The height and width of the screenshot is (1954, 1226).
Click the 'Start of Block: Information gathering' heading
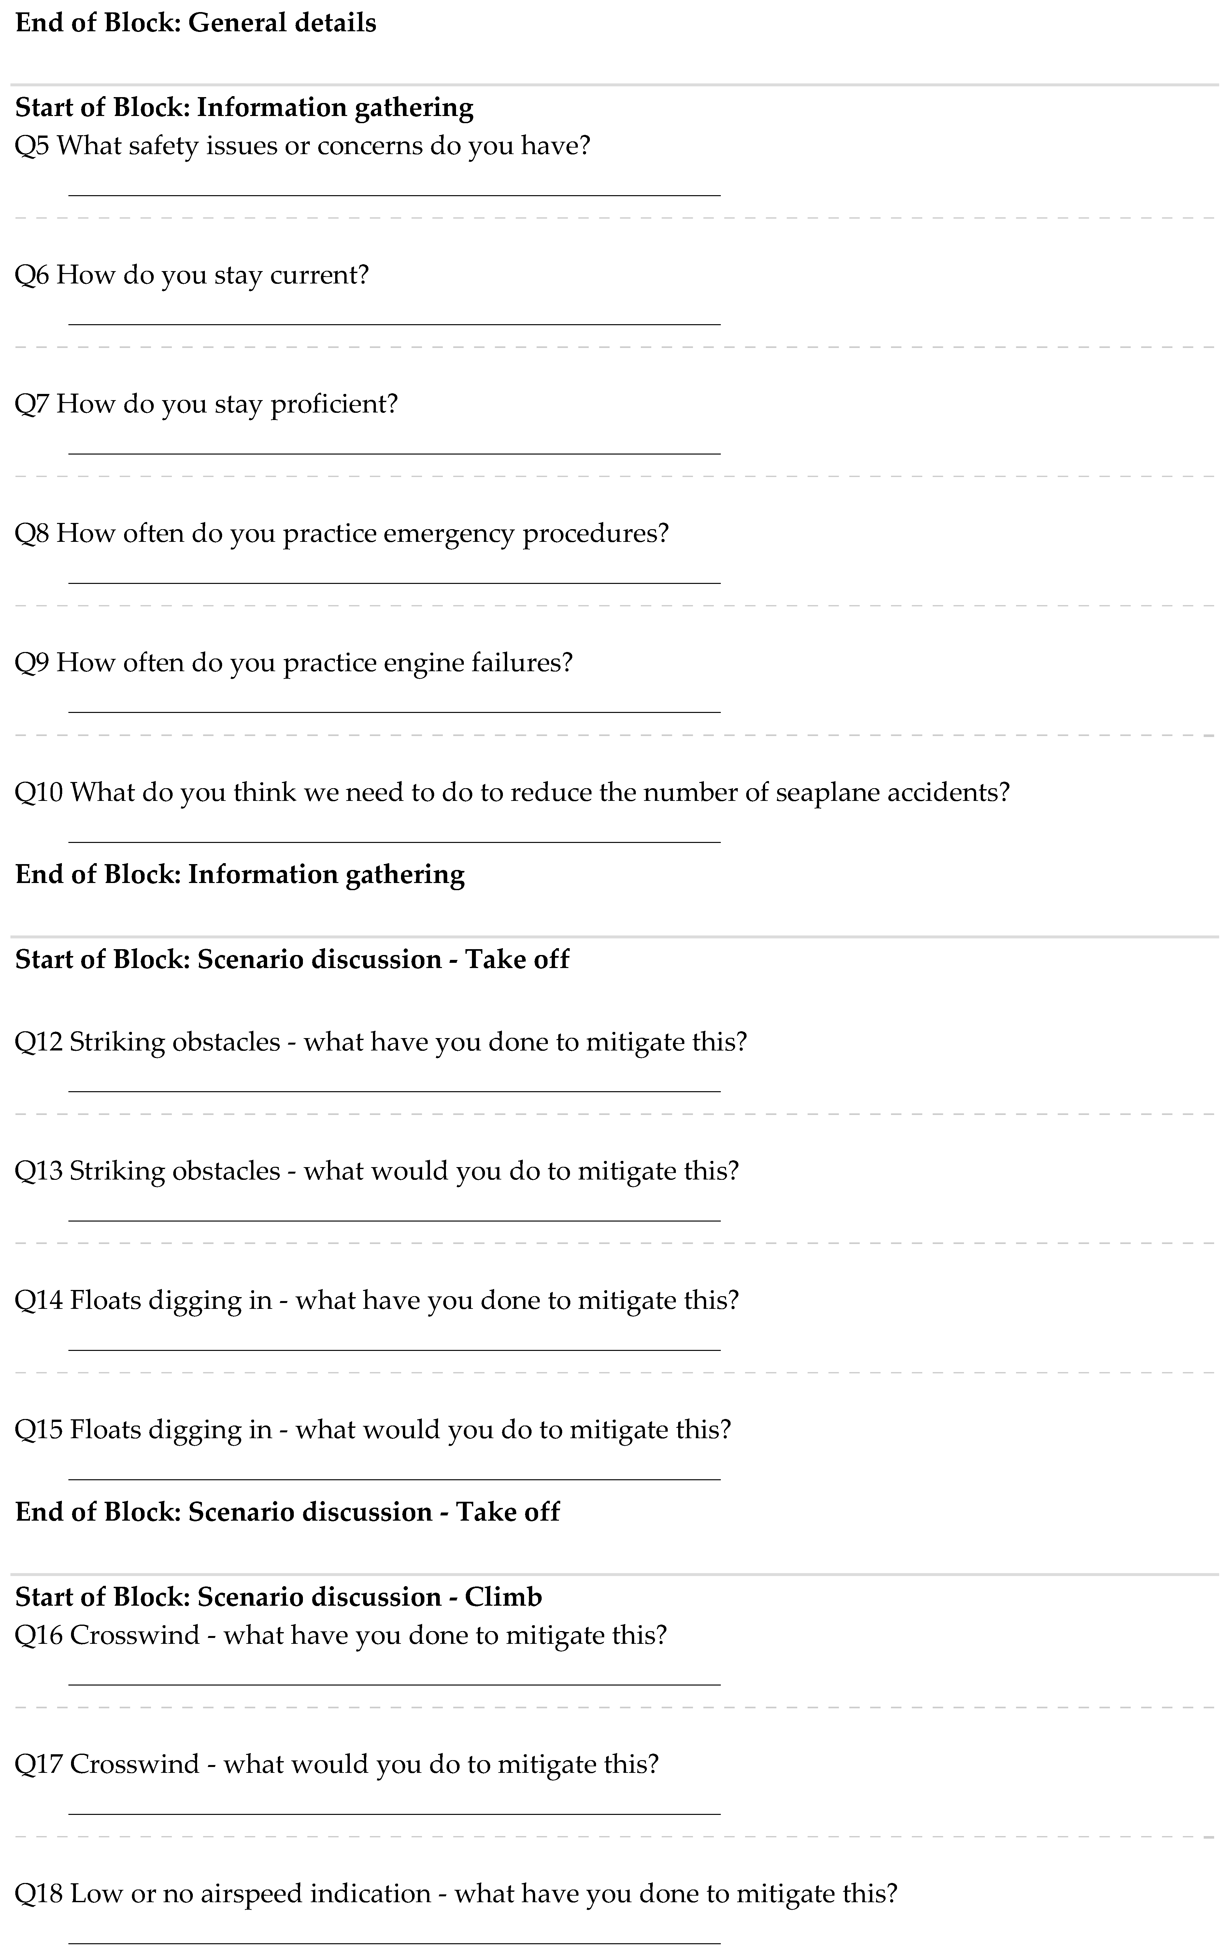point(244,108)
